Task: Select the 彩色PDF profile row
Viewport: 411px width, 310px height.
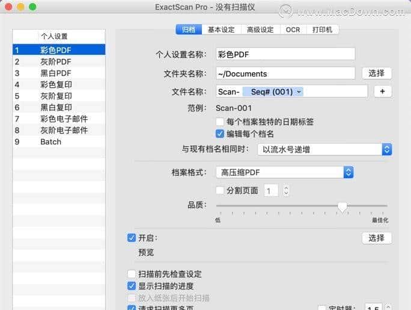Action: tap(59, 50)
